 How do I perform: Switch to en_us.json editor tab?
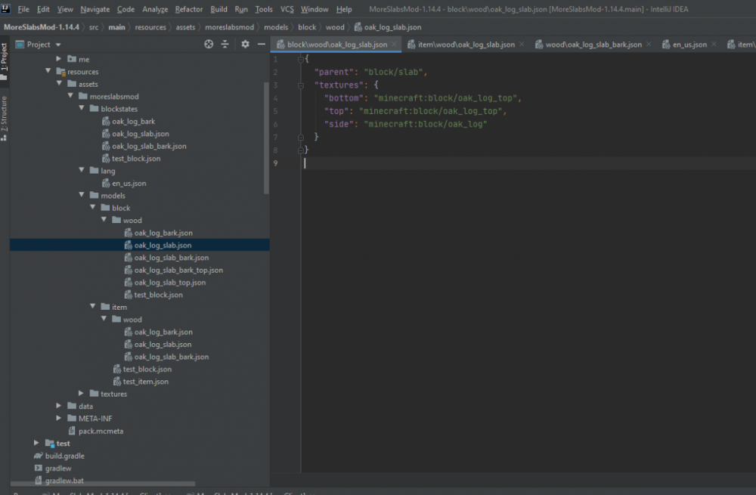(x=689, y=45)
